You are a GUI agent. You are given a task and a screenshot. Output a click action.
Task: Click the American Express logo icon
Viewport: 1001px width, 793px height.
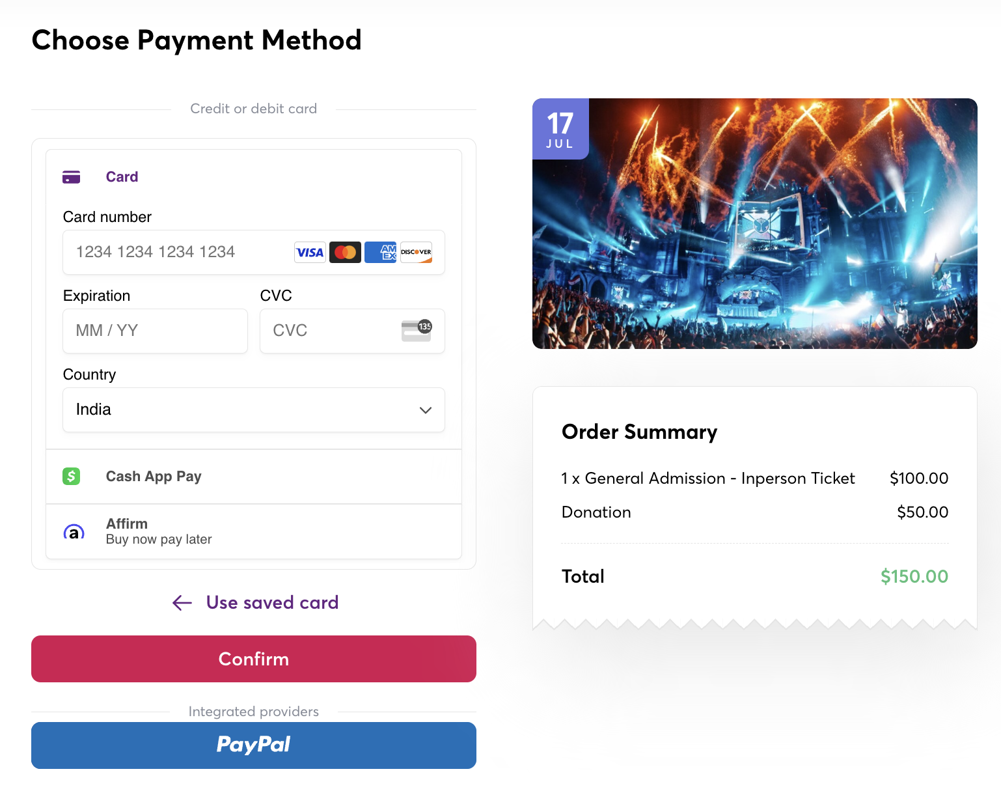[x=381, y=253]
